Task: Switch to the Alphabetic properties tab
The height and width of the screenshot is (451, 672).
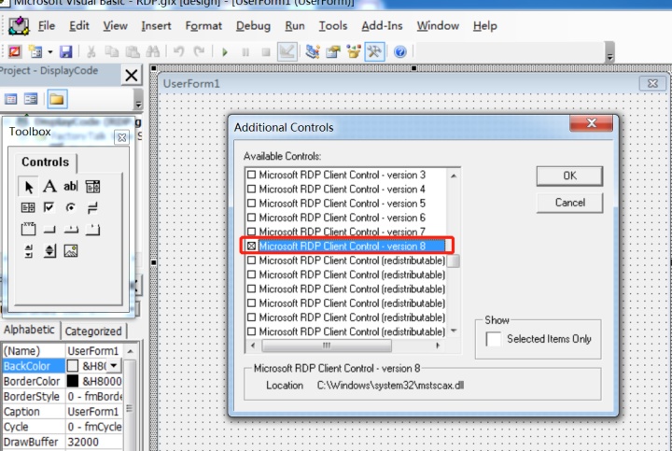Action: tap(29, 330)
